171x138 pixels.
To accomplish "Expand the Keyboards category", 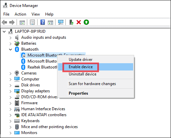I will point(11,121).
